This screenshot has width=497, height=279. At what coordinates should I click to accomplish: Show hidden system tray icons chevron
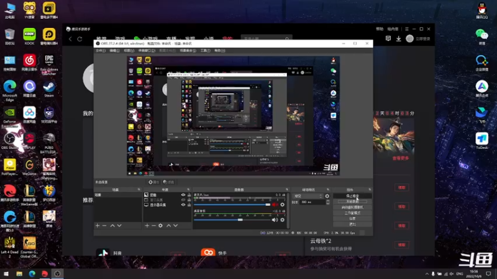427,274
